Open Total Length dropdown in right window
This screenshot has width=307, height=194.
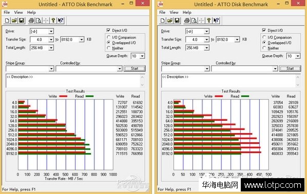click(x=206, y=48)
